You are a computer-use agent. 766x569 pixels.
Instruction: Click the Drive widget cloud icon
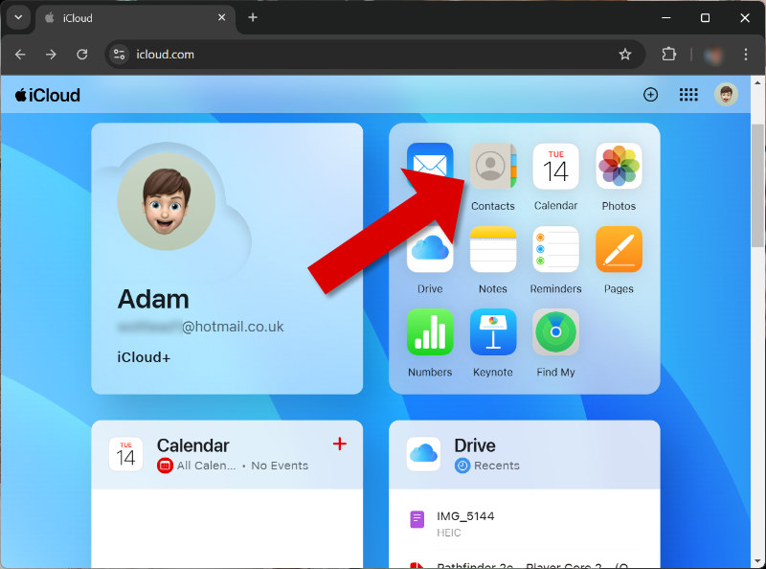coord(423,454)
